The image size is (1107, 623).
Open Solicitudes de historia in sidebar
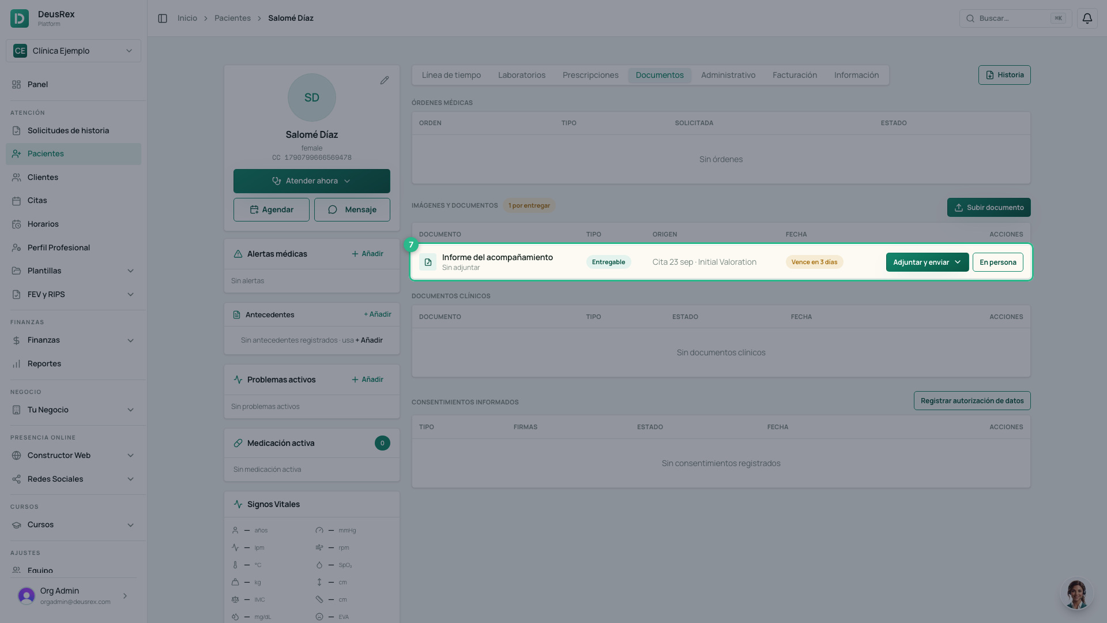coord(73,130)
